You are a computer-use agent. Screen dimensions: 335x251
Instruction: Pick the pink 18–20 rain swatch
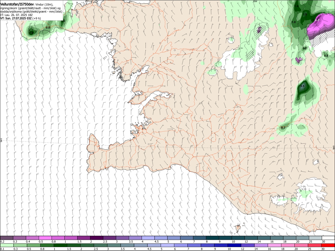(288, 245)
